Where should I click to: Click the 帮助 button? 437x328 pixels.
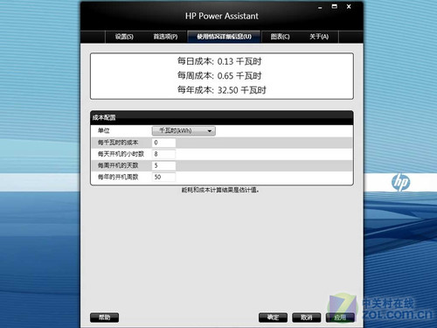coord(104,318)
